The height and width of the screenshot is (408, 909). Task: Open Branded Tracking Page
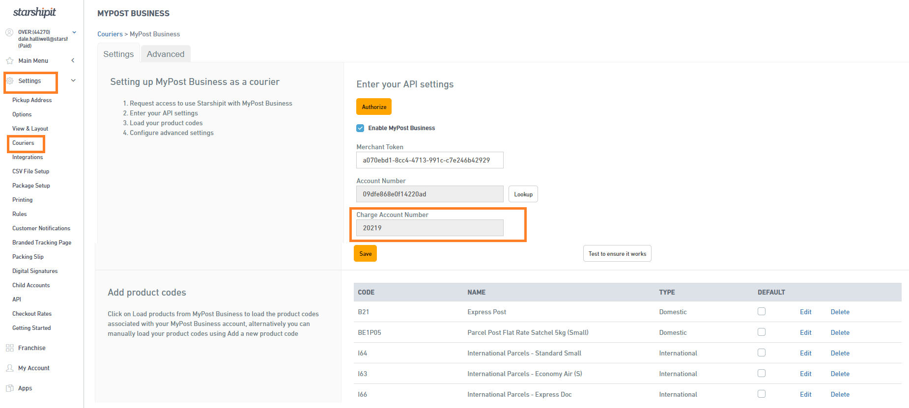pyautogui.click(x=42, y=243)
